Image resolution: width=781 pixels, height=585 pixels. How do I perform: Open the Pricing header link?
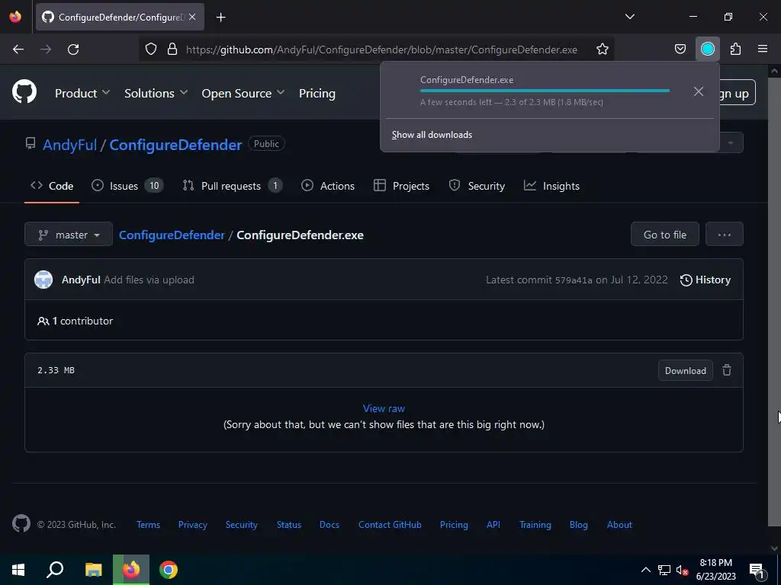(317, 93)
